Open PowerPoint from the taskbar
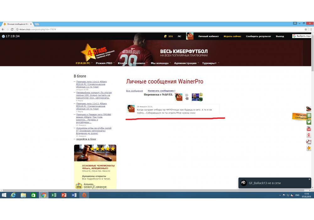The width and height of the screenshot is (314, 220). click(x=64, y=195)
